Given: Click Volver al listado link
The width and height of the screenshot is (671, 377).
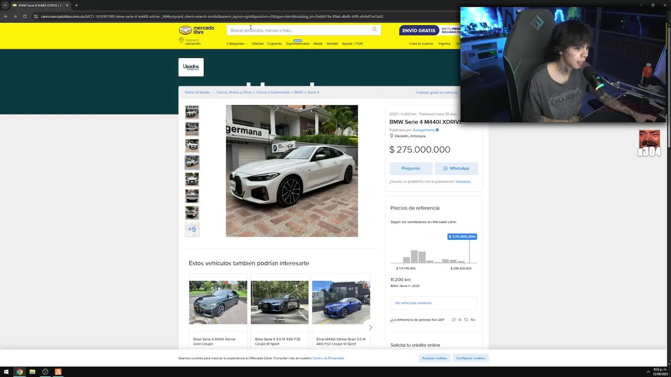Looking at the screenshot, I should (197, 92).
